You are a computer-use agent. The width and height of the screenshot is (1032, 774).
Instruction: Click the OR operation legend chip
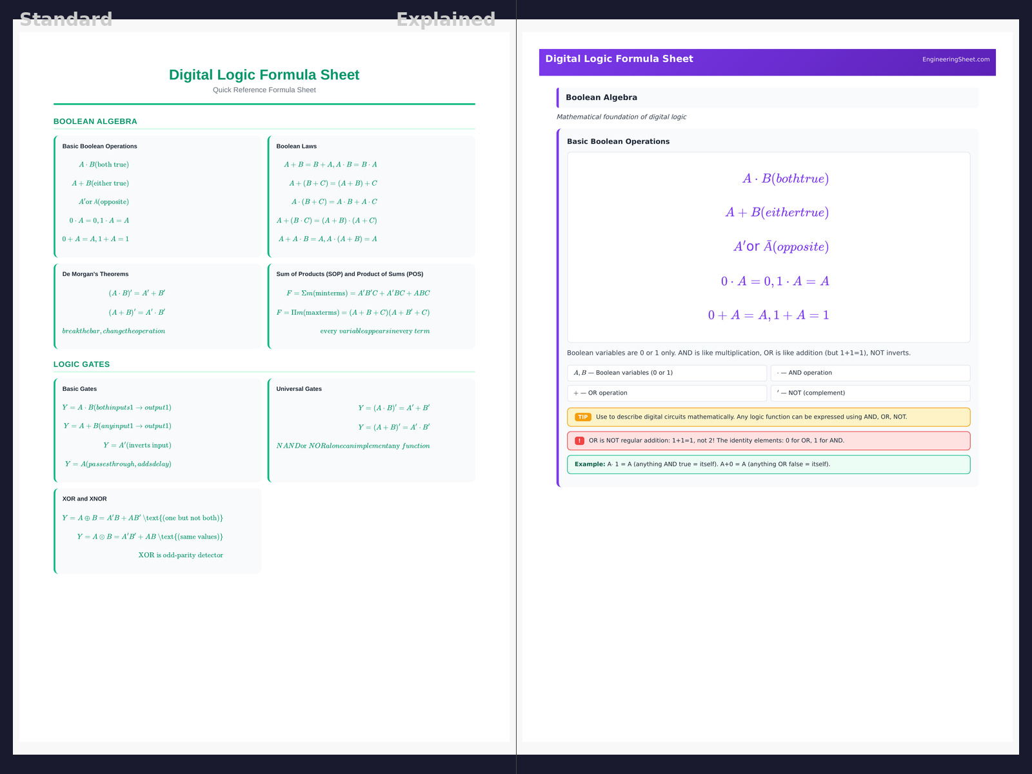(666, 393)
